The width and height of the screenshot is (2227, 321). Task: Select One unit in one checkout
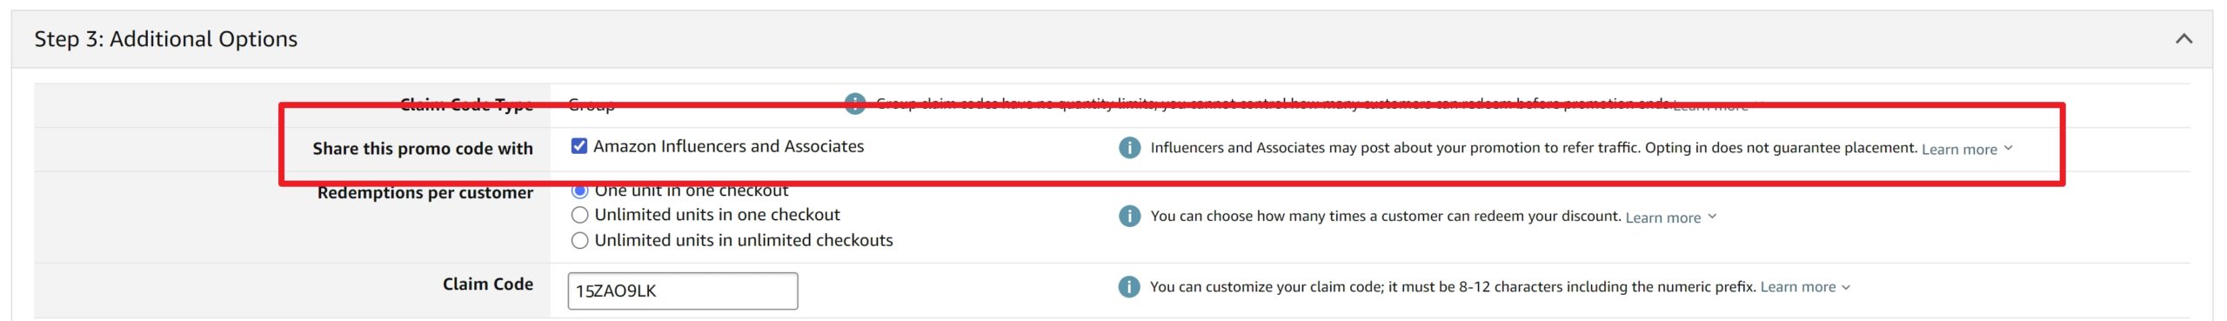point(579,191)
